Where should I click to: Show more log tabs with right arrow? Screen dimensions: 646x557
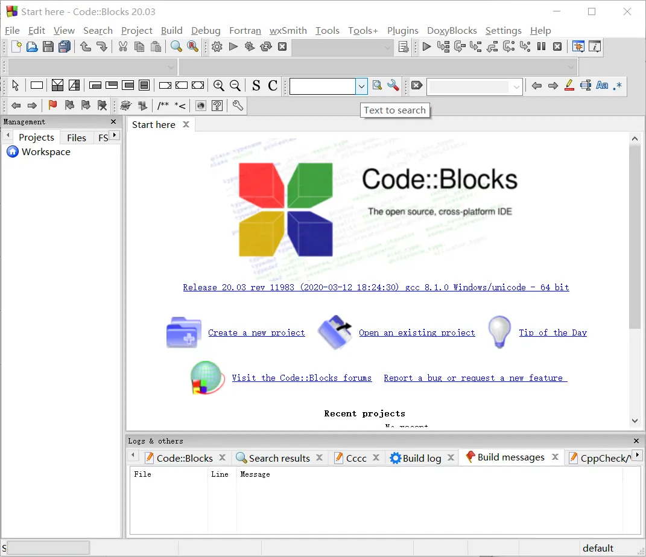(x=638, y=455)
